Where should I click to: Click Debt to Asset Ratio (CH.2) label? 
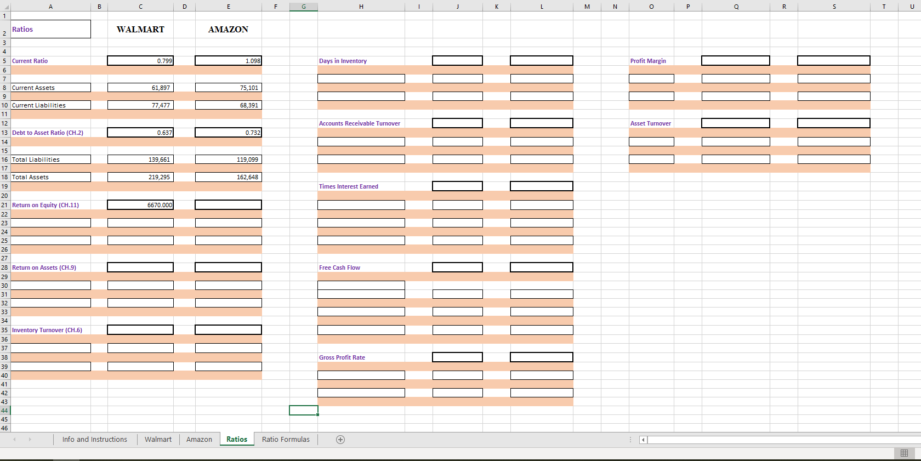coord(48,133)
